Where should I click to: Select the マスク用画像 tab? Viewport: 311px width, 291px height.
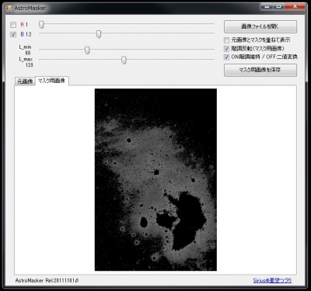click(x=51, y=81)
